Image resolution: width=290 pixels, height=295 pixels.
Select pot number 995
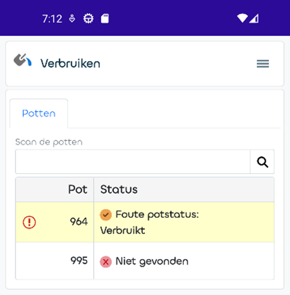point(79,261)
